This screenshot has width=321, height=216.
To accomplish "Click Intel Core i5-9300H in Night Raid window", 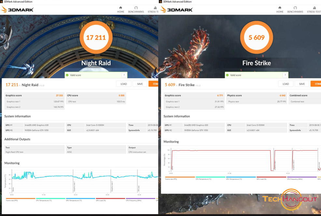I will (95, 125).
